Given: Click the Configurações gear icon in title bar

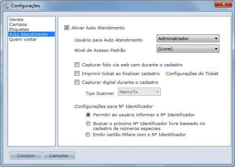Looking at the screenshot, I should [x=6, y=6].
